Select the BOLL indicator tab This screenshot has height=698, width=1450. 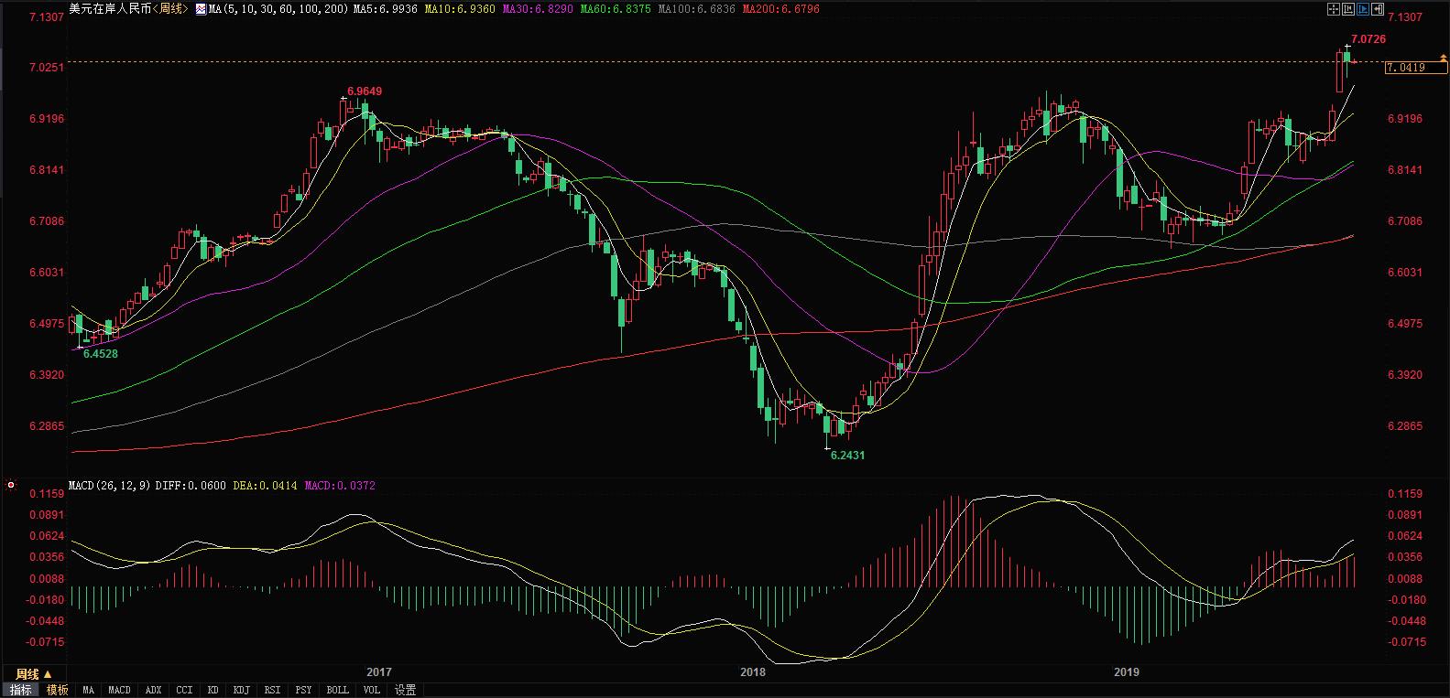click(x=337, y=690)
